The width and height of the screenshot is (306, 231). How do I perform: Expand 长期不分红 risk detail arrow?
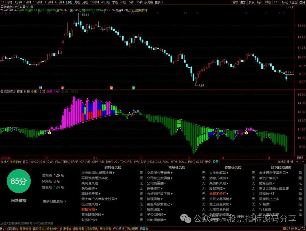tap(253, 194)
